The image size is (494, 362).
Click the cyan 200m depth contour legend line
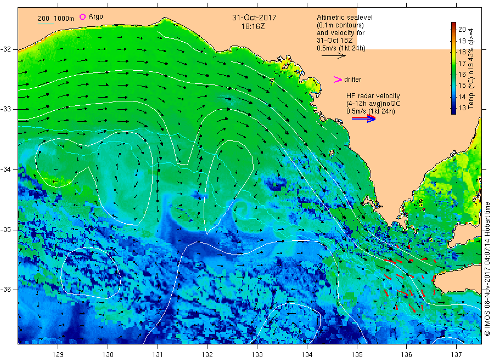point(46,24)
